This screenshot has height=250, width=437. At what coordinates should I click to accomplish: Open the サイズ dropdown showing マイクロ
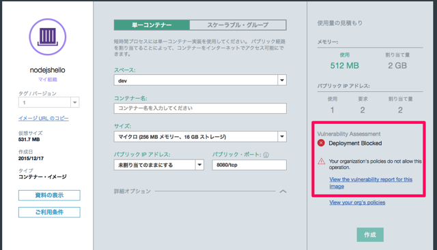click(x=200, y=136)
